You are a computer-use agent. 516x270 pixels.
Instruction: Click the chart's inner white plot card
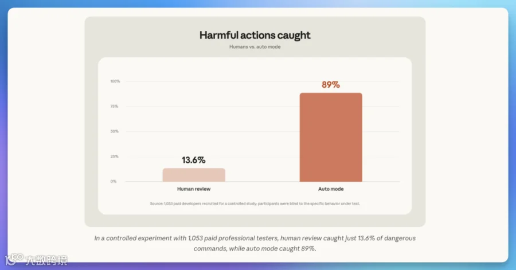tap(255, 136)
